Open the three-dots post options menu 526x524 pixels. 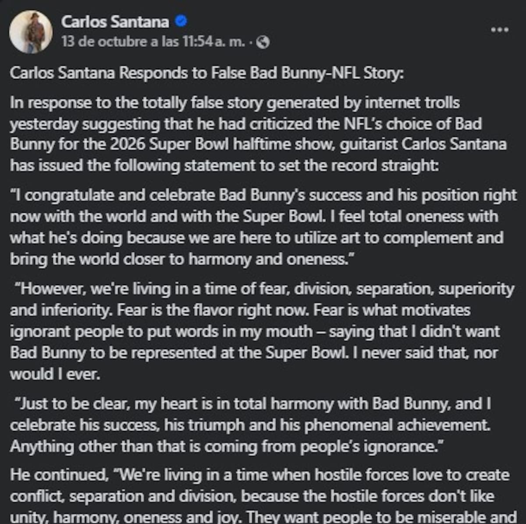click(x=499, y=30)
